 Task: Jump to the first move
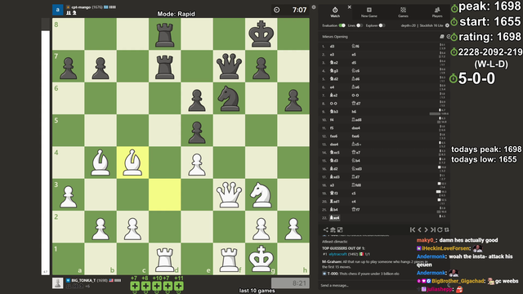pos(413,229)
